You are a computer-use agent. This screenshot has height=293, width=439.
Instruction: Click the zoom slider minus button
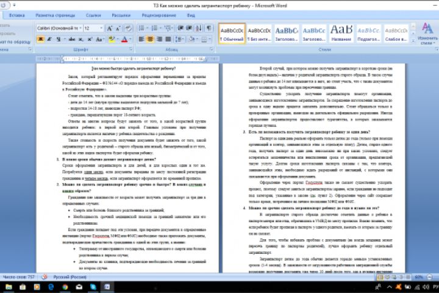click(430, 277)
